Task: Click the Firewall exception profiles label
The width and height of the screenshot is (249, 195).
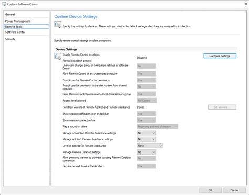Action: tap(77, 61)
